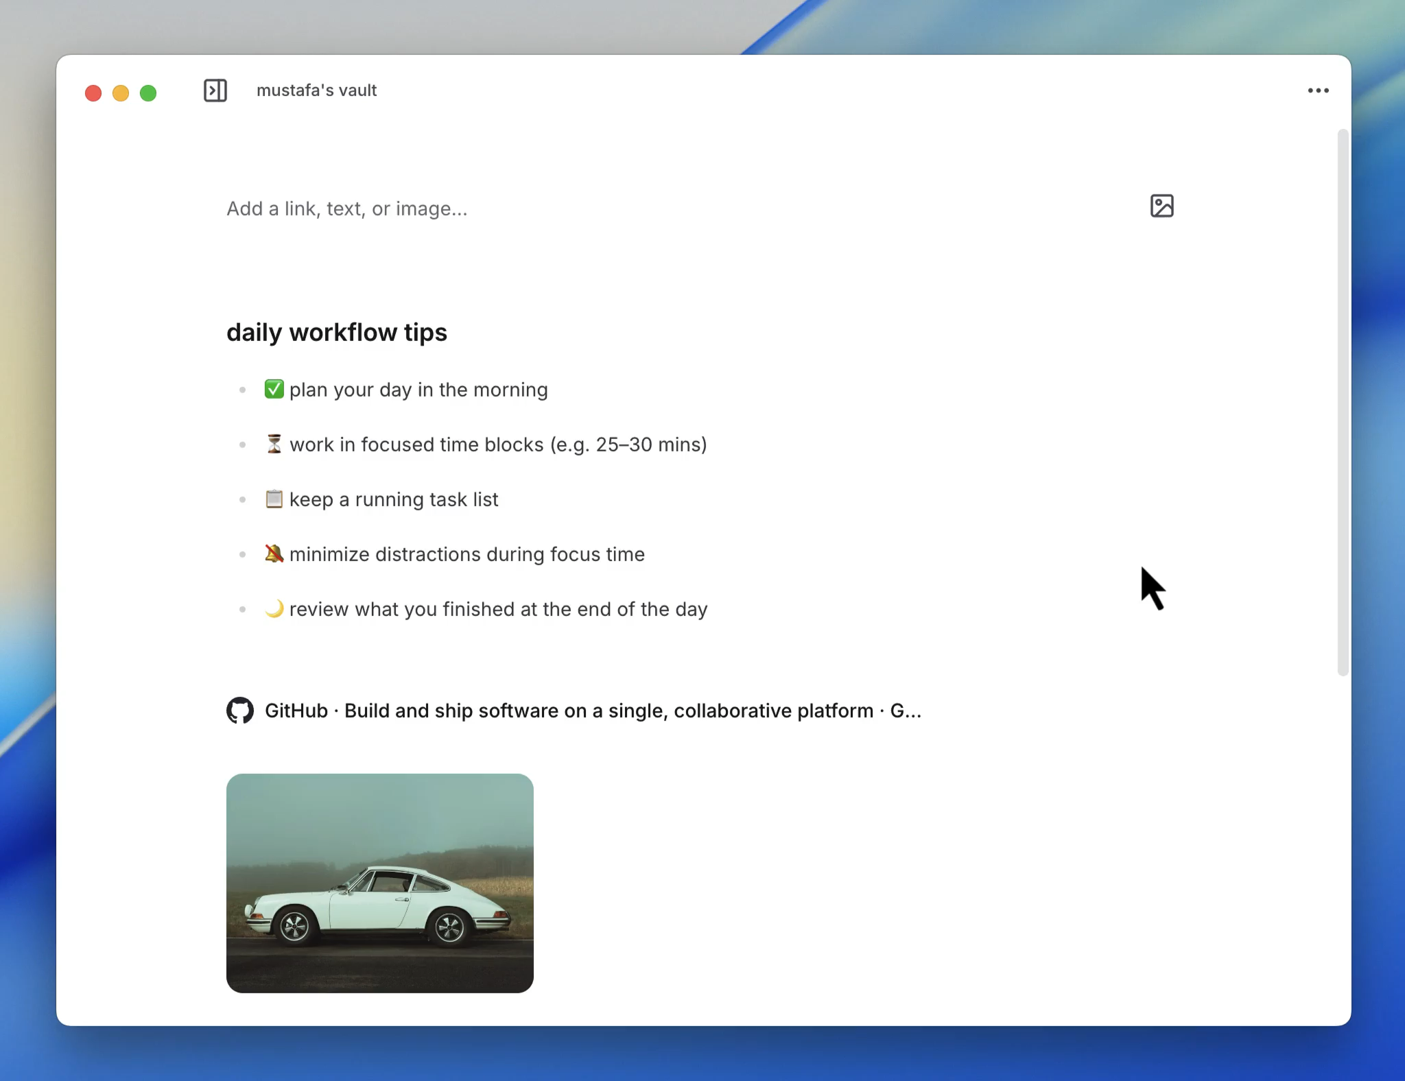Click the hourglass emoji

pyautogui.click(x=274, y=444)
